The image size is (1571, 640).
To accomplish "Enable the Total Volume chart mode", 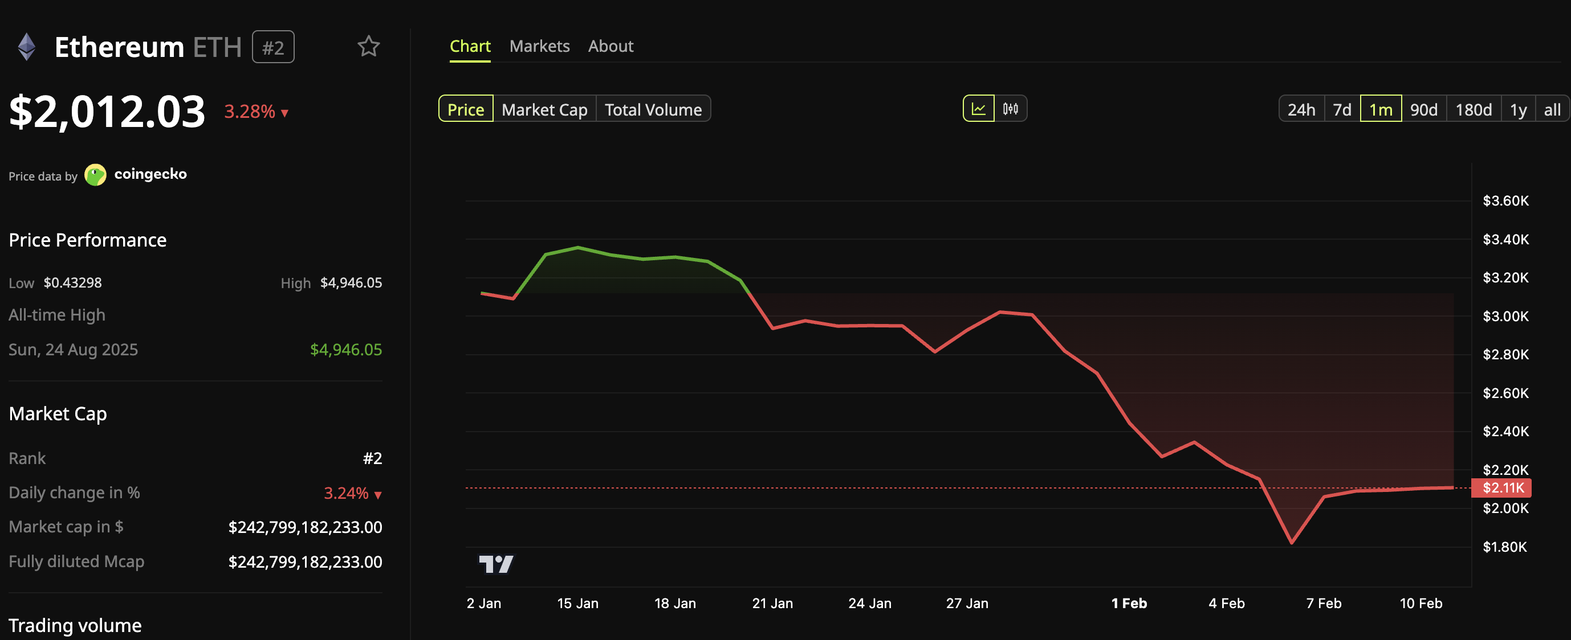I will pos(653,109).
